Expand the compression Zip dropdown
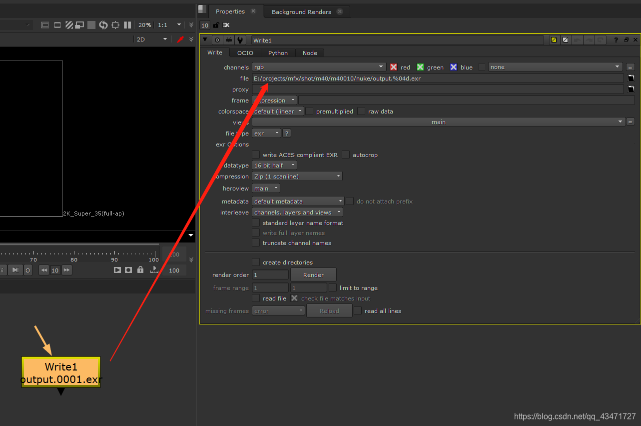 297,176
